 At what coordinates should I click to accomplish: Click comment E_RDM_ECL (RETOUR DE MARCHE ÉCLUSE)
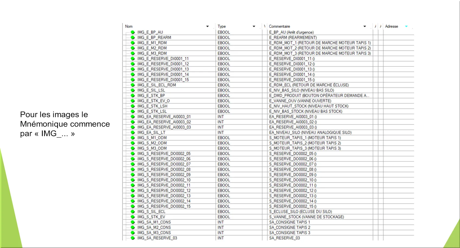[309, 85]
